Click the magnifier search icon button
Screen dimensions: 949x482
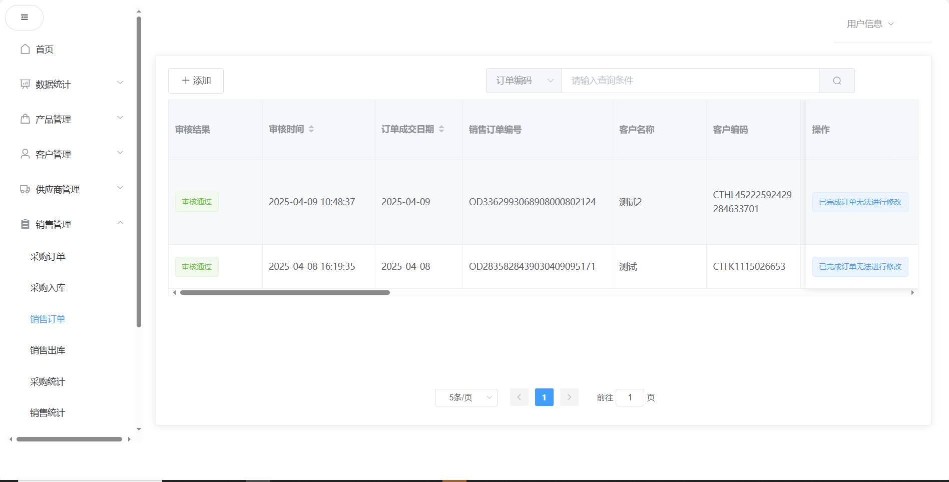coord(836,81)
